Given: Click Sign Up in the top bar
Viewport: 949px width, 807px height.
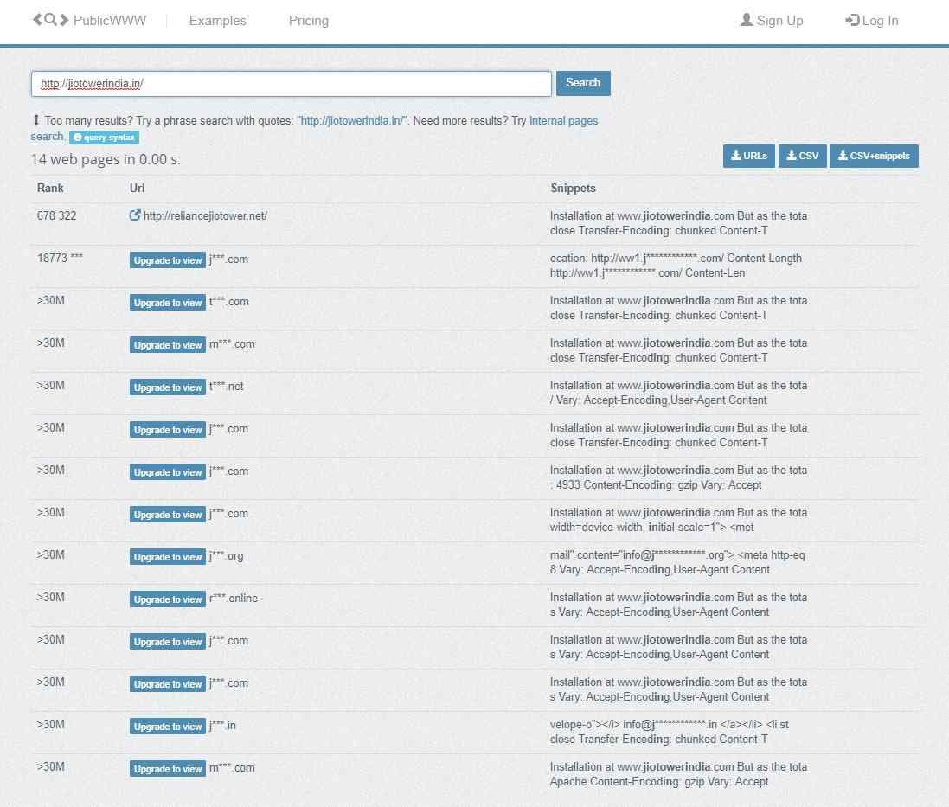Looking at the screenshot, I should [x=778, y=19].
